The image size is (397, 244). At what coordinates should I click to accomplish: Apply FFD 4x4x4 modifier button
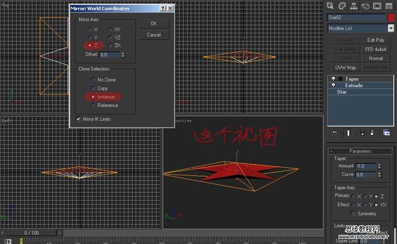(375, 49)
